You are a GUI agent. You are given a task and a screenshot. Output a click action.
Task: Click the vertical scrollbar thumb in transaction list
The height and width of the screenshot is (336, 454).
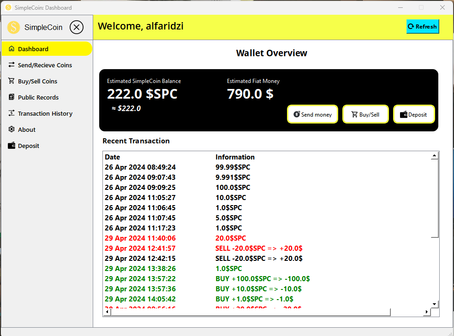tap(434, 198)
